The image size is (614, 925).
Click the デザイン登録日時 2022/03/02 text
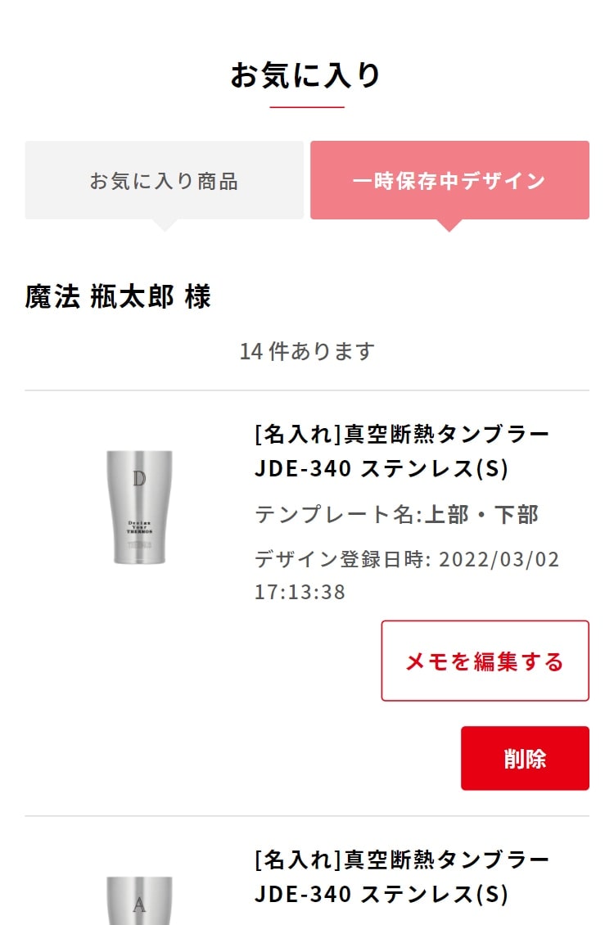point(407,558)
